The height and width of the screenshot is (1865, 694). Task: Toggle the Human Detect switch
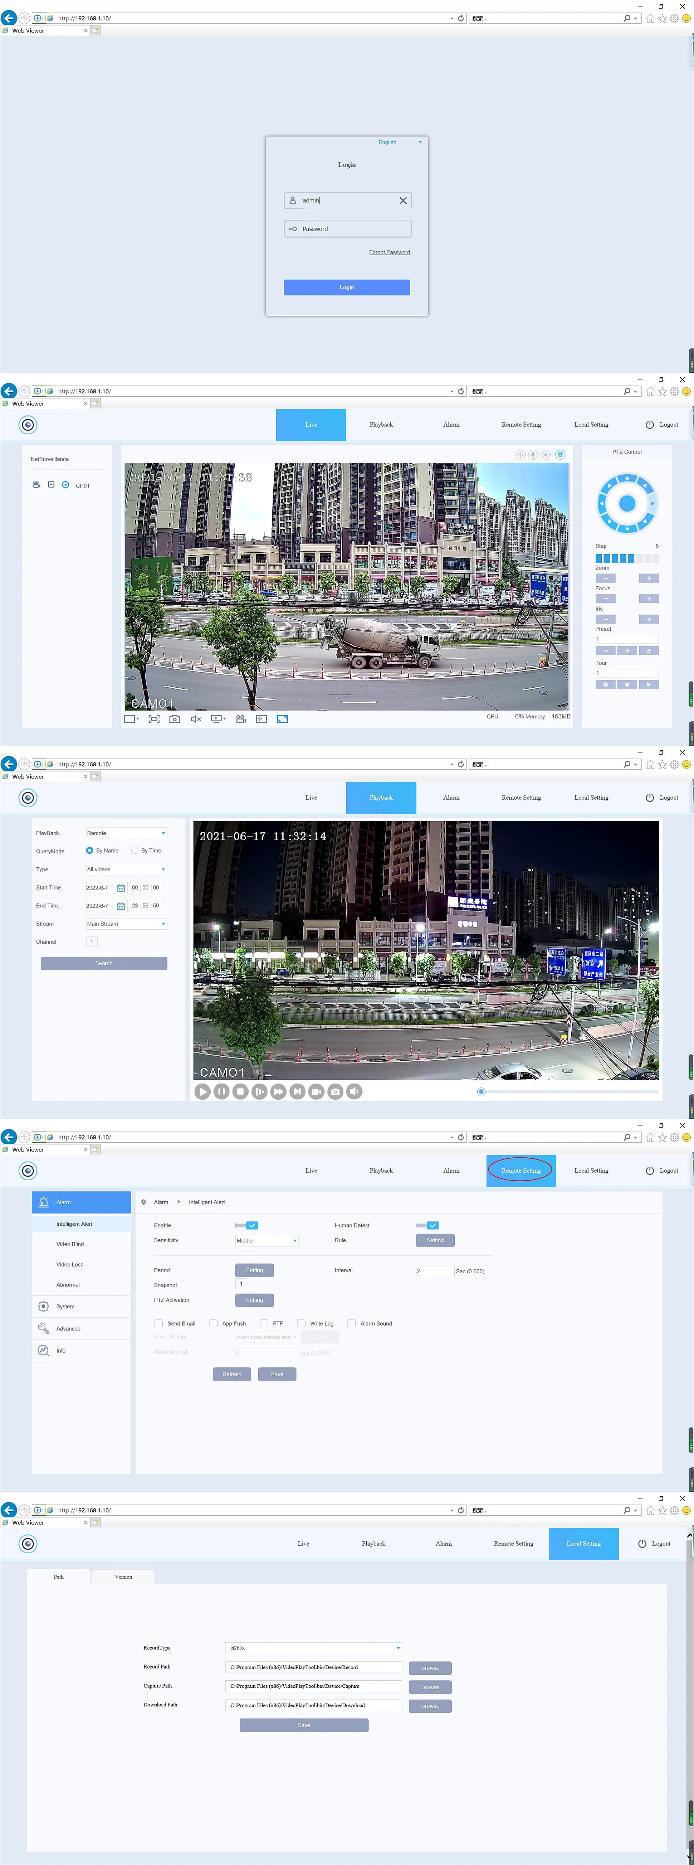coord(427,1225)
